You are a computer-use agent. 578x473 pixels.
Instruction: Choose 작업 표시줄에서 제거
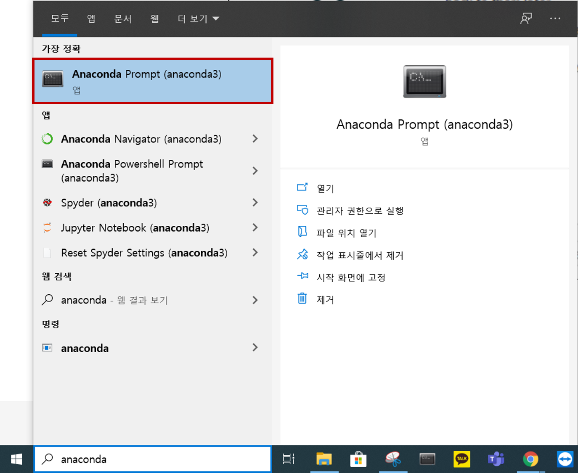[x=360, y=255]
